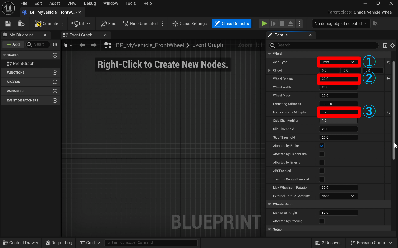Viewport: 398px width, 248px height.
Task: Click the stop simulation icon
Action: pyautogui.click(x=282, y=24)
